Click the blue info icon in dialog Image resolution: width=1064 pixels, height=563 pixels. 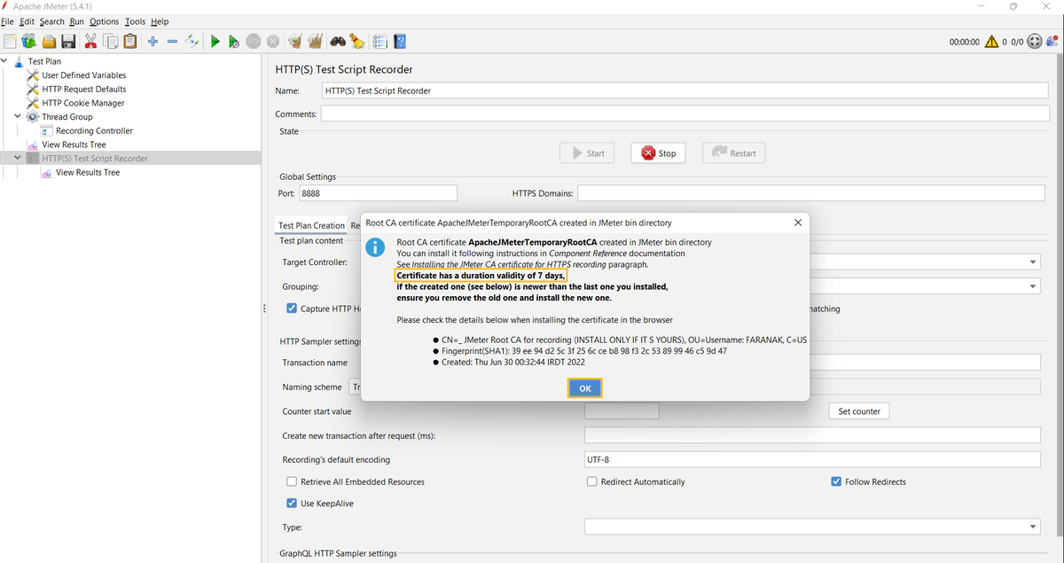pyautogui.click(x=376, y=246)
